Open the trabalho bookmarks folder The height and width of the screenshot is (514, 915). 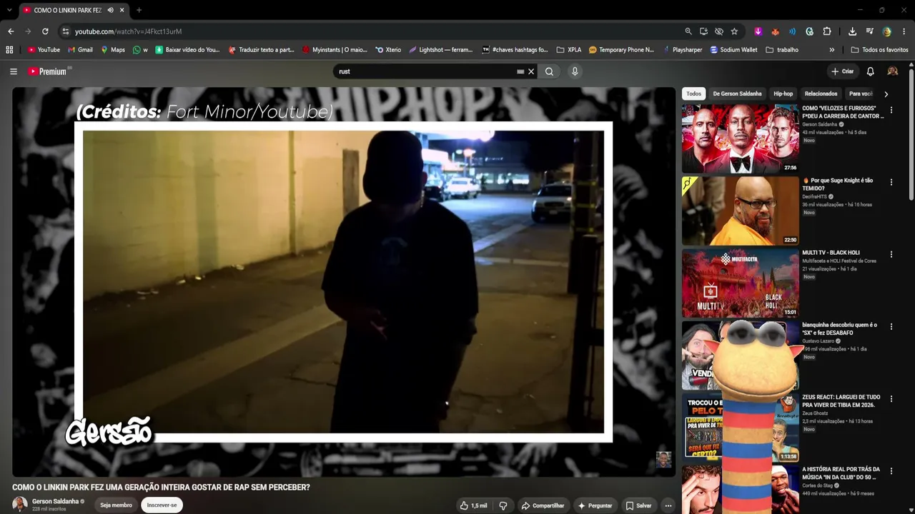[x=781, y=50]
